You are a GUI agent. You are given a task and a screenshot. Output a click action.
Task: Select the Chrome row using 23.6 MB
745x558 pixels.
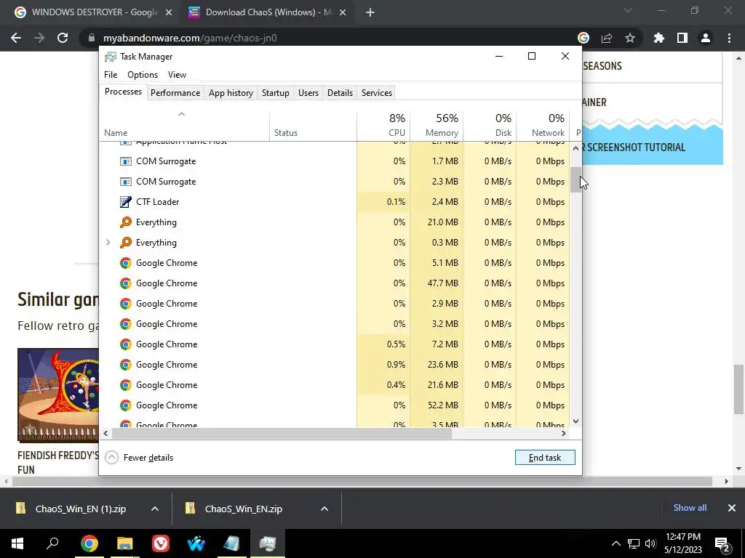[335, 365]
